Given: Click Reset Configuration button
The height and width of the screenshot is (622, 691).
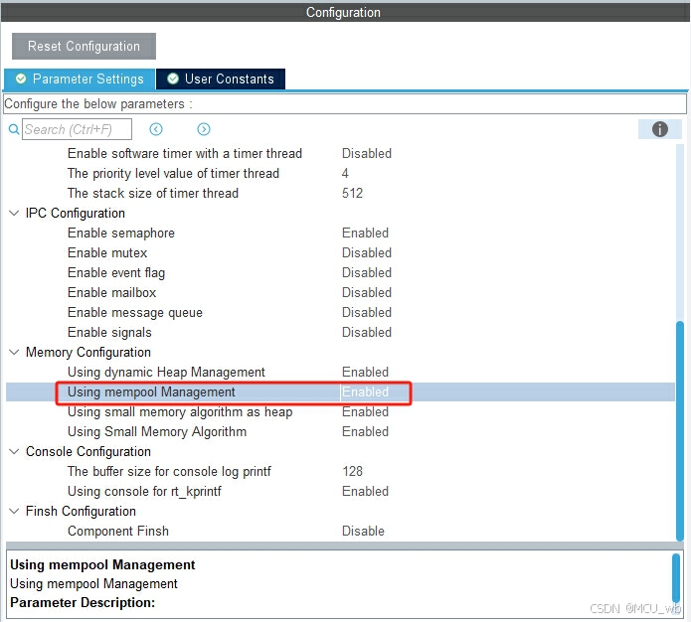Looking at the screenshot, I should tap(84, 46).
